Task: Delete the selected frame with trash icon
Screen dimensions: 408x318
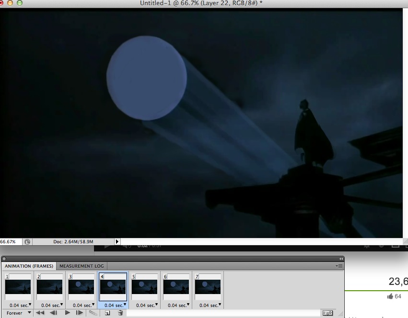Action: click(120, 313)
